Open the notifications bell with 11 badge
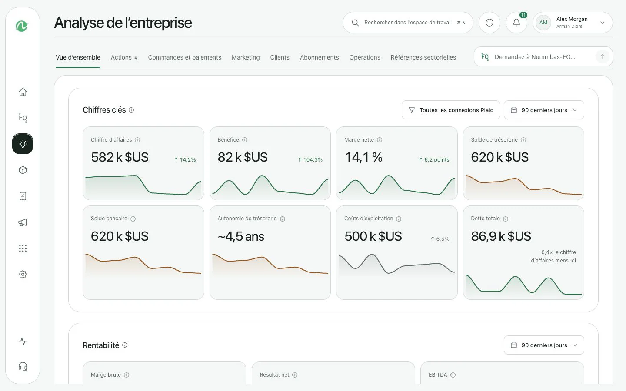The image size is (626, 391). coord(516,23)
